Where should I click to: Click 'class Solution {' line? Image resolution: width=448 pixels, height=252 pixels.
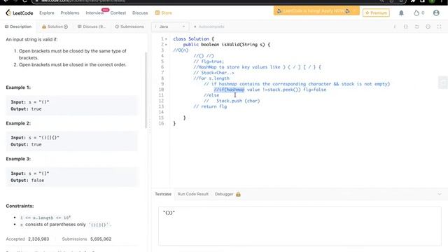[x=193, y=39]
